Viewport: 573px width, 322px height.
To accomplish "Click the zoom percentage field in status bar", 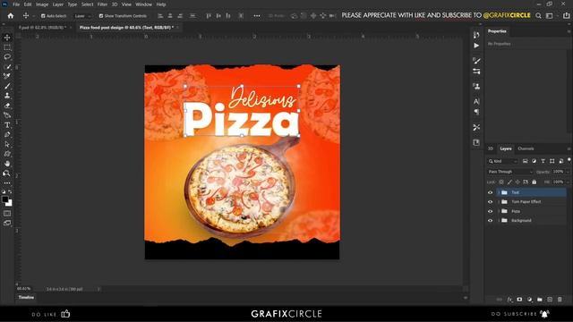I will point(24,289).
